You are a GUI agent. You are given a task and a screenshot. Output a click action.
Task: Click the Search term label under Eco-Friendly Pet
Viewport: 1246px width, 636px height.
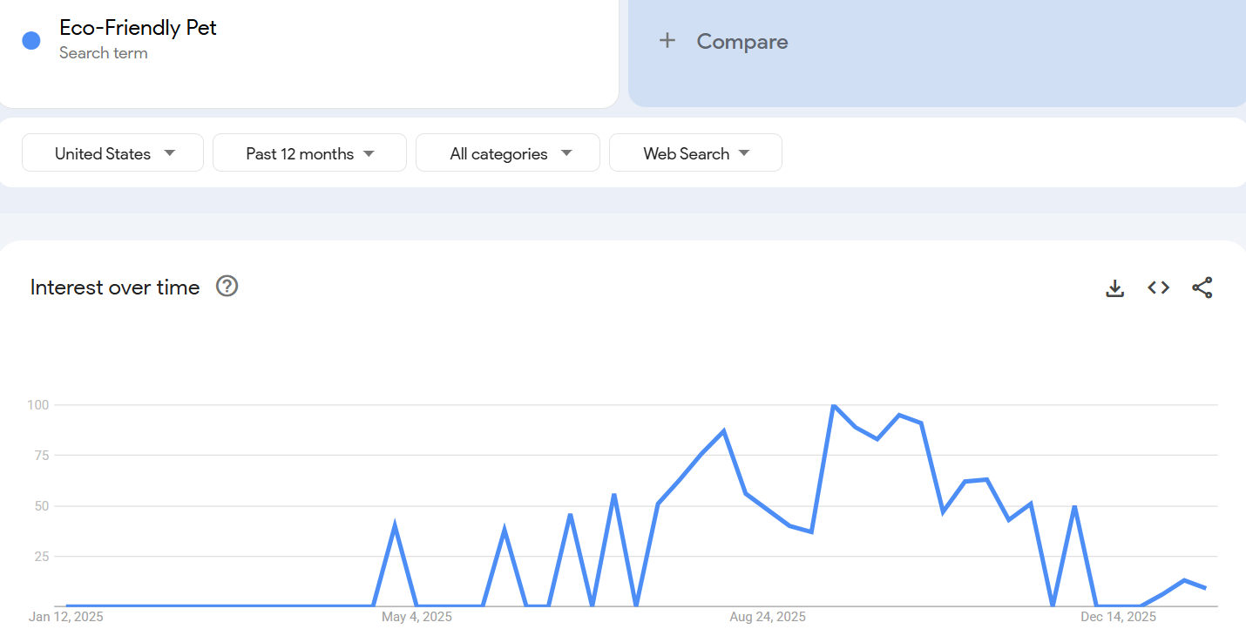coord(104,53)
